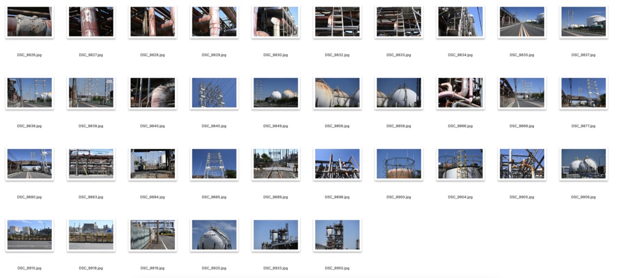Select the DSC_9910.jpg thumbnail
This screenshot has height=278, width=624.
(29, 235)
